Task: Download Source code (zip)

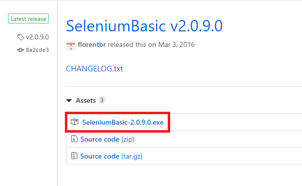Action: pyautogui.click(x=107, y=139)
